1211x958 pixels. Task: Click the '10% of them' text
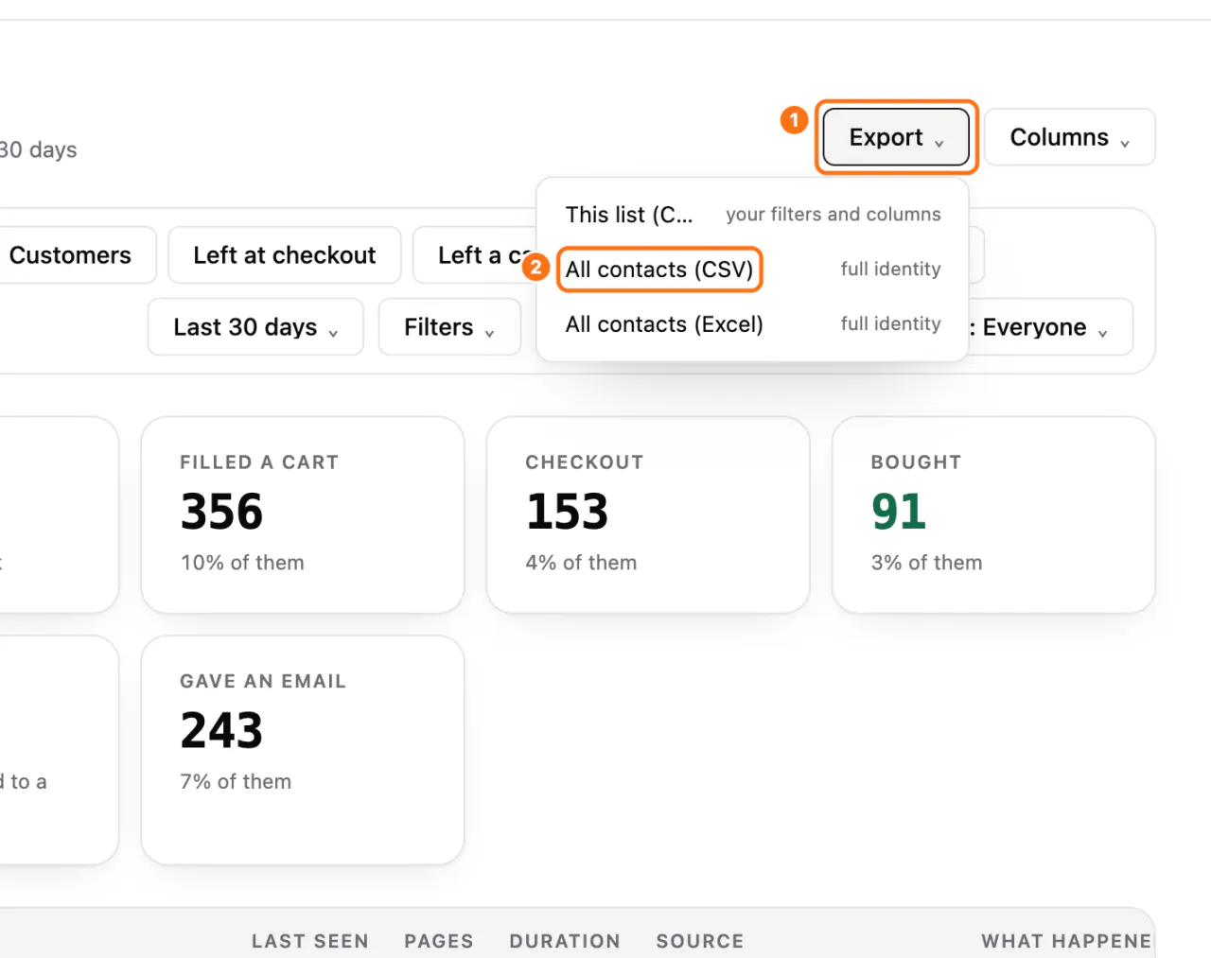pos(243,563)
